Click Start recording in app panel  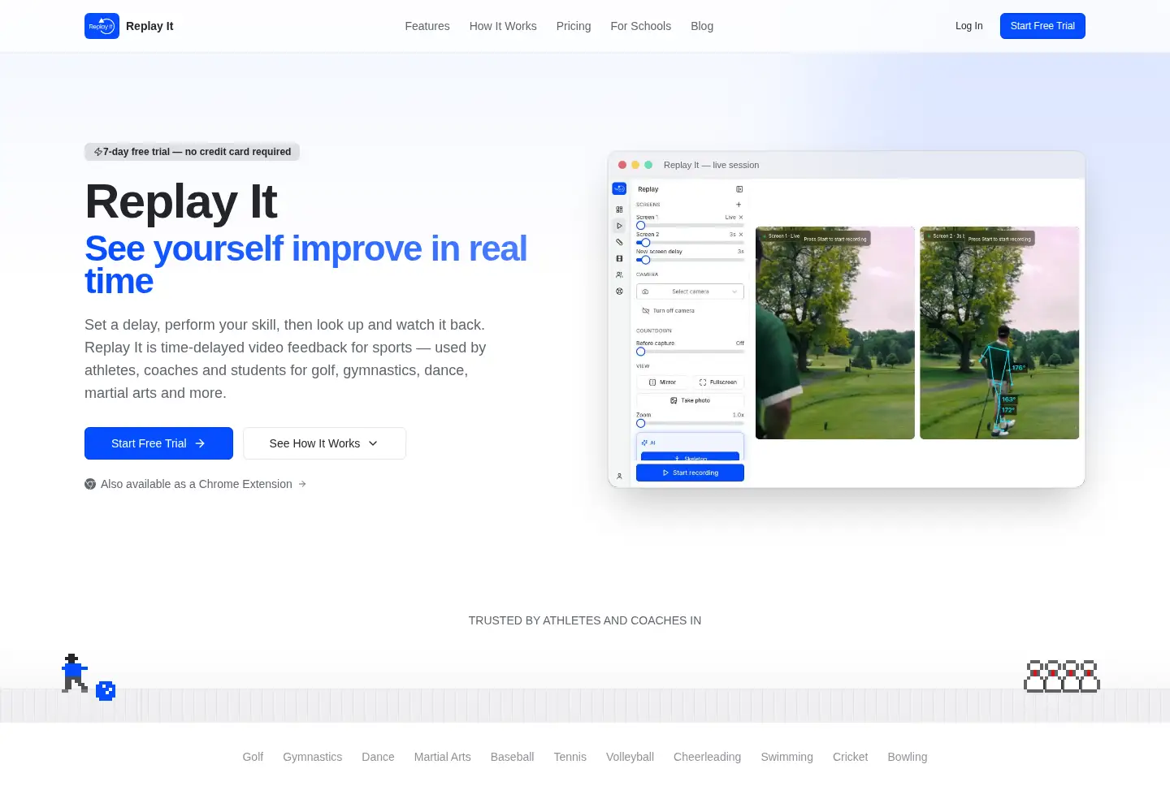point(690,473)
